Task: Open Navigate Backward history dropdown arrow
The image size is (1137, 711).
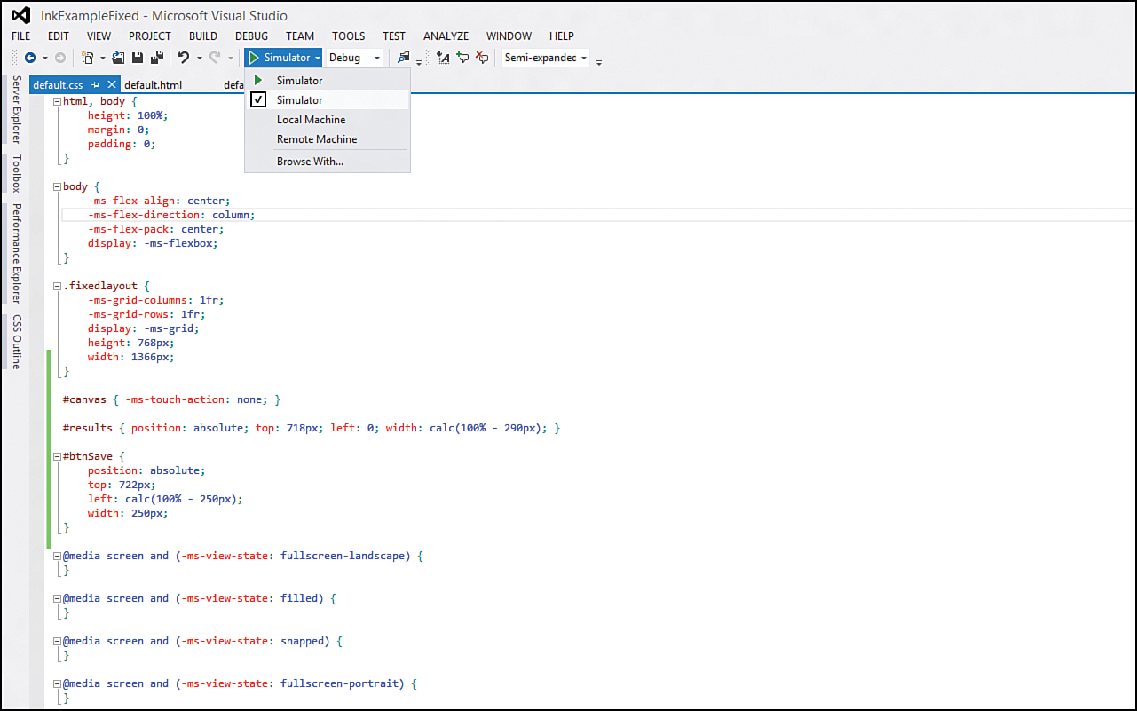Action: [x=44, y=58]
